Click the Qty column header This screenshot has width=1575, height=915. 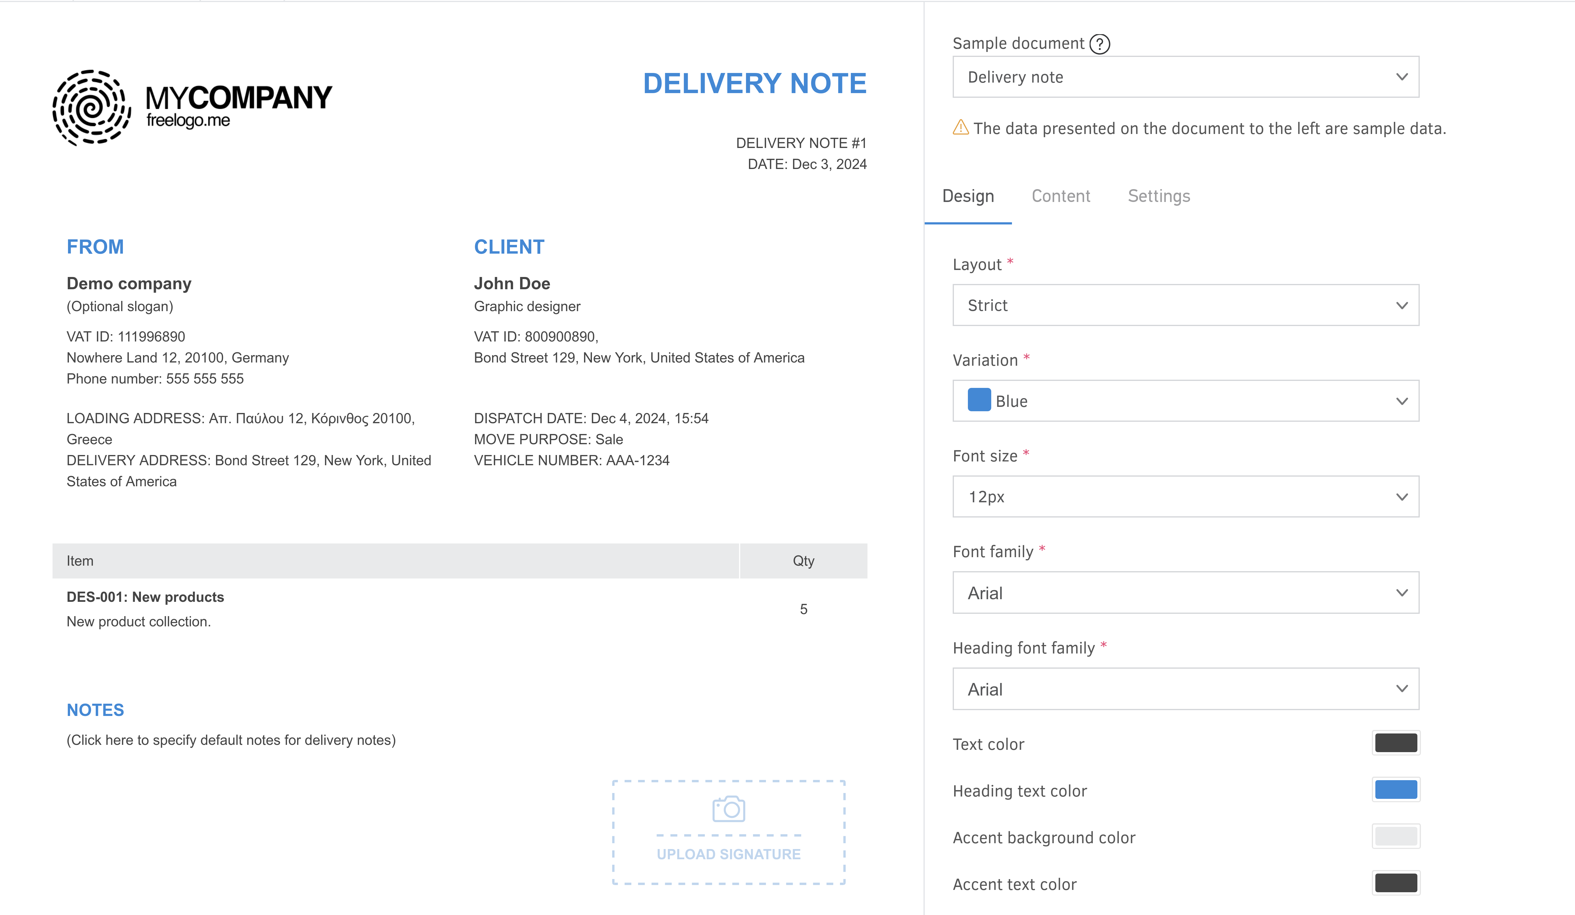tap(803, 561)
